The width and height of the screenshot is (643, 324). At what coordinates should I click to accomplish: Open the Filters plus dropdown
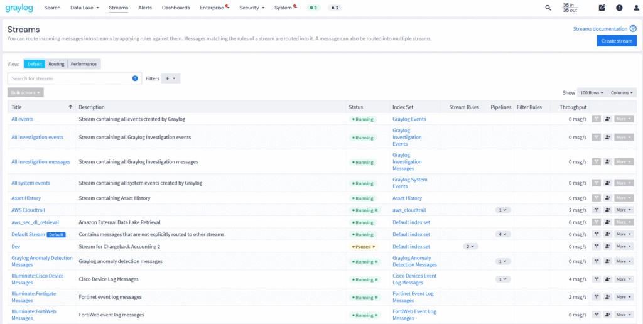171,78
